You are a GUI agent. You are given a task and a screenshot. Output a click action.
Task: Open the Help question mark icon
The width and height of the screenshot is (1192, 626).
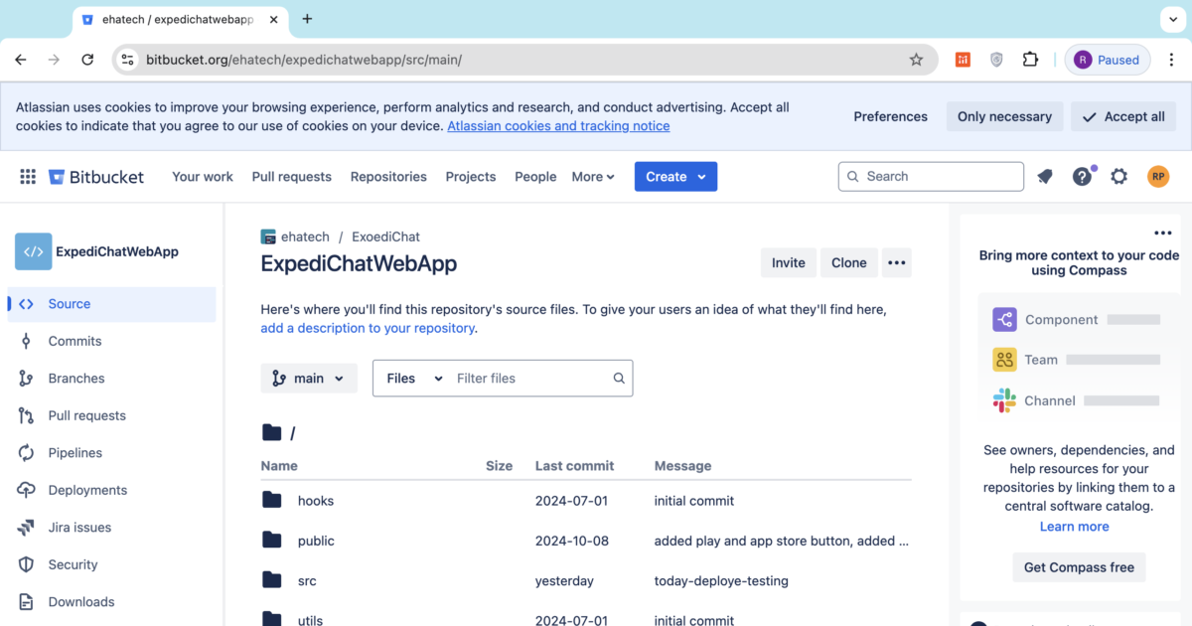click(x=1082, y=177)
